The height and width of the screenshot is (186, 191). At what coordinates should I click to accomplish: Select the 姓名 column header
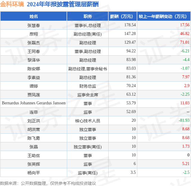34,16
